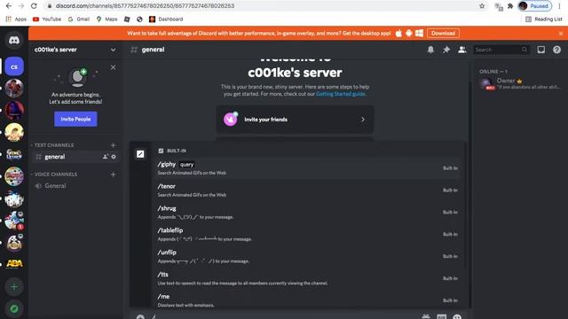Open Chrome three-dot menu
568x319 pixels.
tap(560, 6)
